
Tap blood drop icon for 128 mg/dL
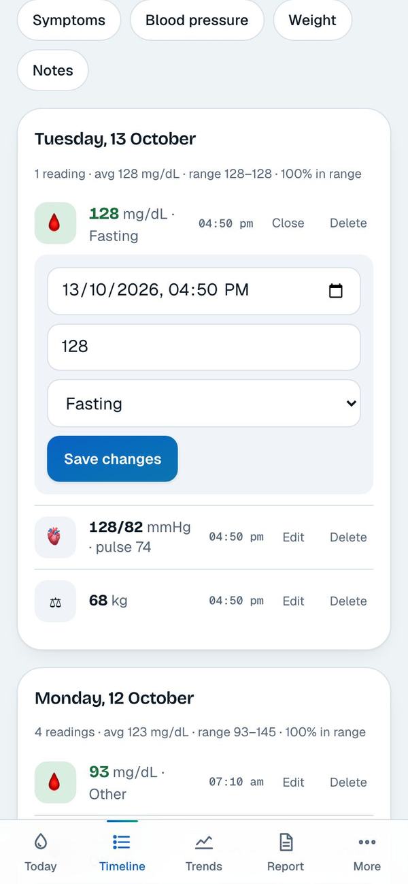click(x=55, y=223)
